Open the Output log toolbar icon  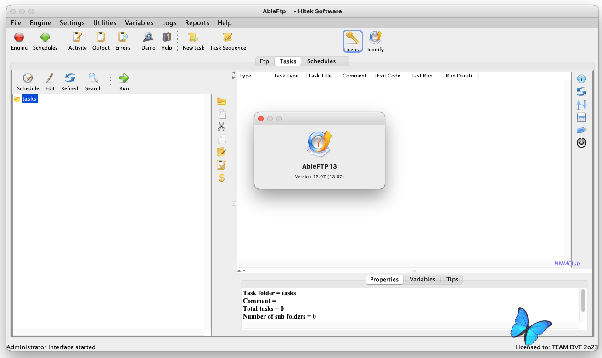(x=101, y=38)
